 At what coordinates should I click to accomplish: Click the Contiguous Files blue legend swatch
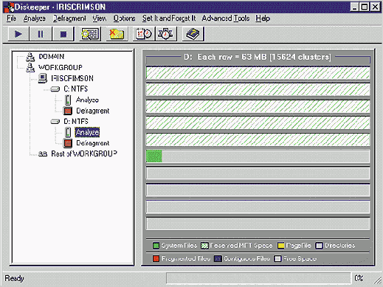click(x=218, y=259)
